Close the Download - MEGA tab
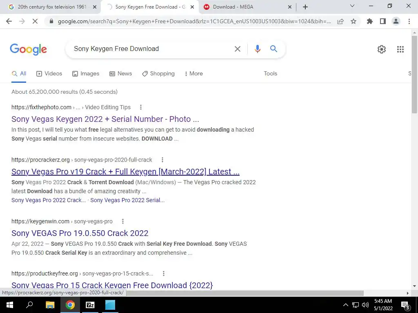418x313 pixels. point(290,7)
